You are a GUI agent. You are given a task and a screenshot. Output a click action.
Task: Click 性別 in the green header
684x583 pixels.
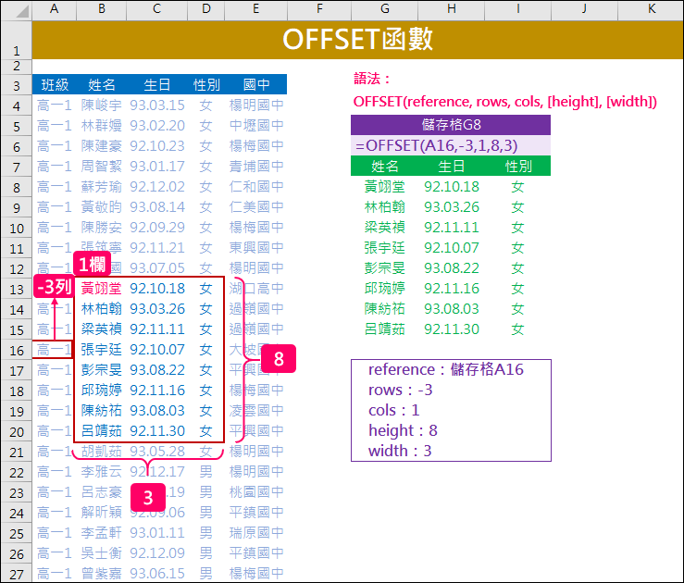[x=518, y=167]
